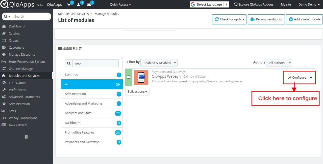This screenshot has width=323, height=164.
Task: Click the QloApps Wepay module name text
Action: click(x=165, y=76)
